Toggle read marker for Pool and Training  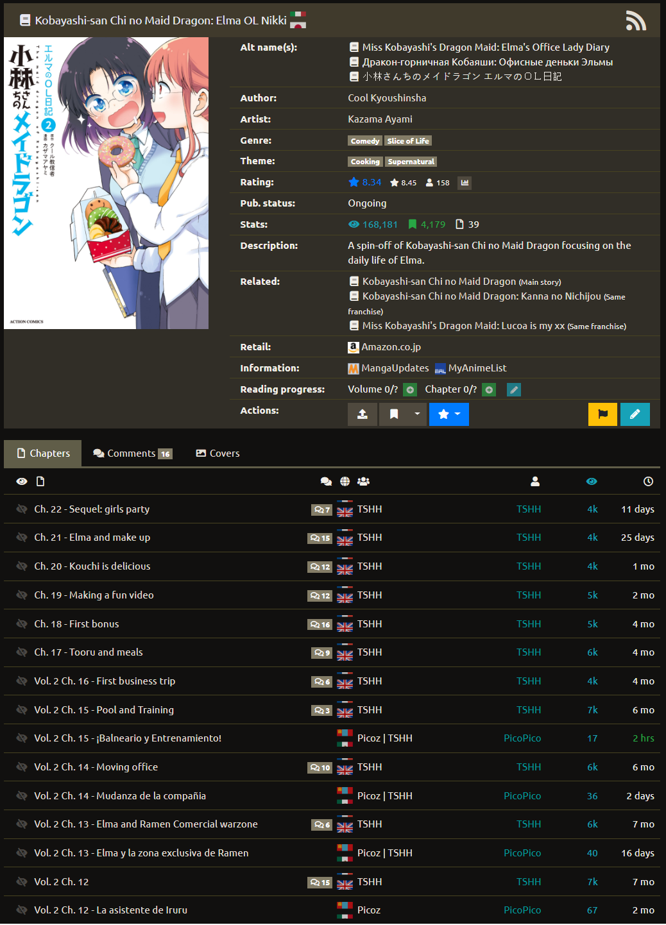pos(22,710)
